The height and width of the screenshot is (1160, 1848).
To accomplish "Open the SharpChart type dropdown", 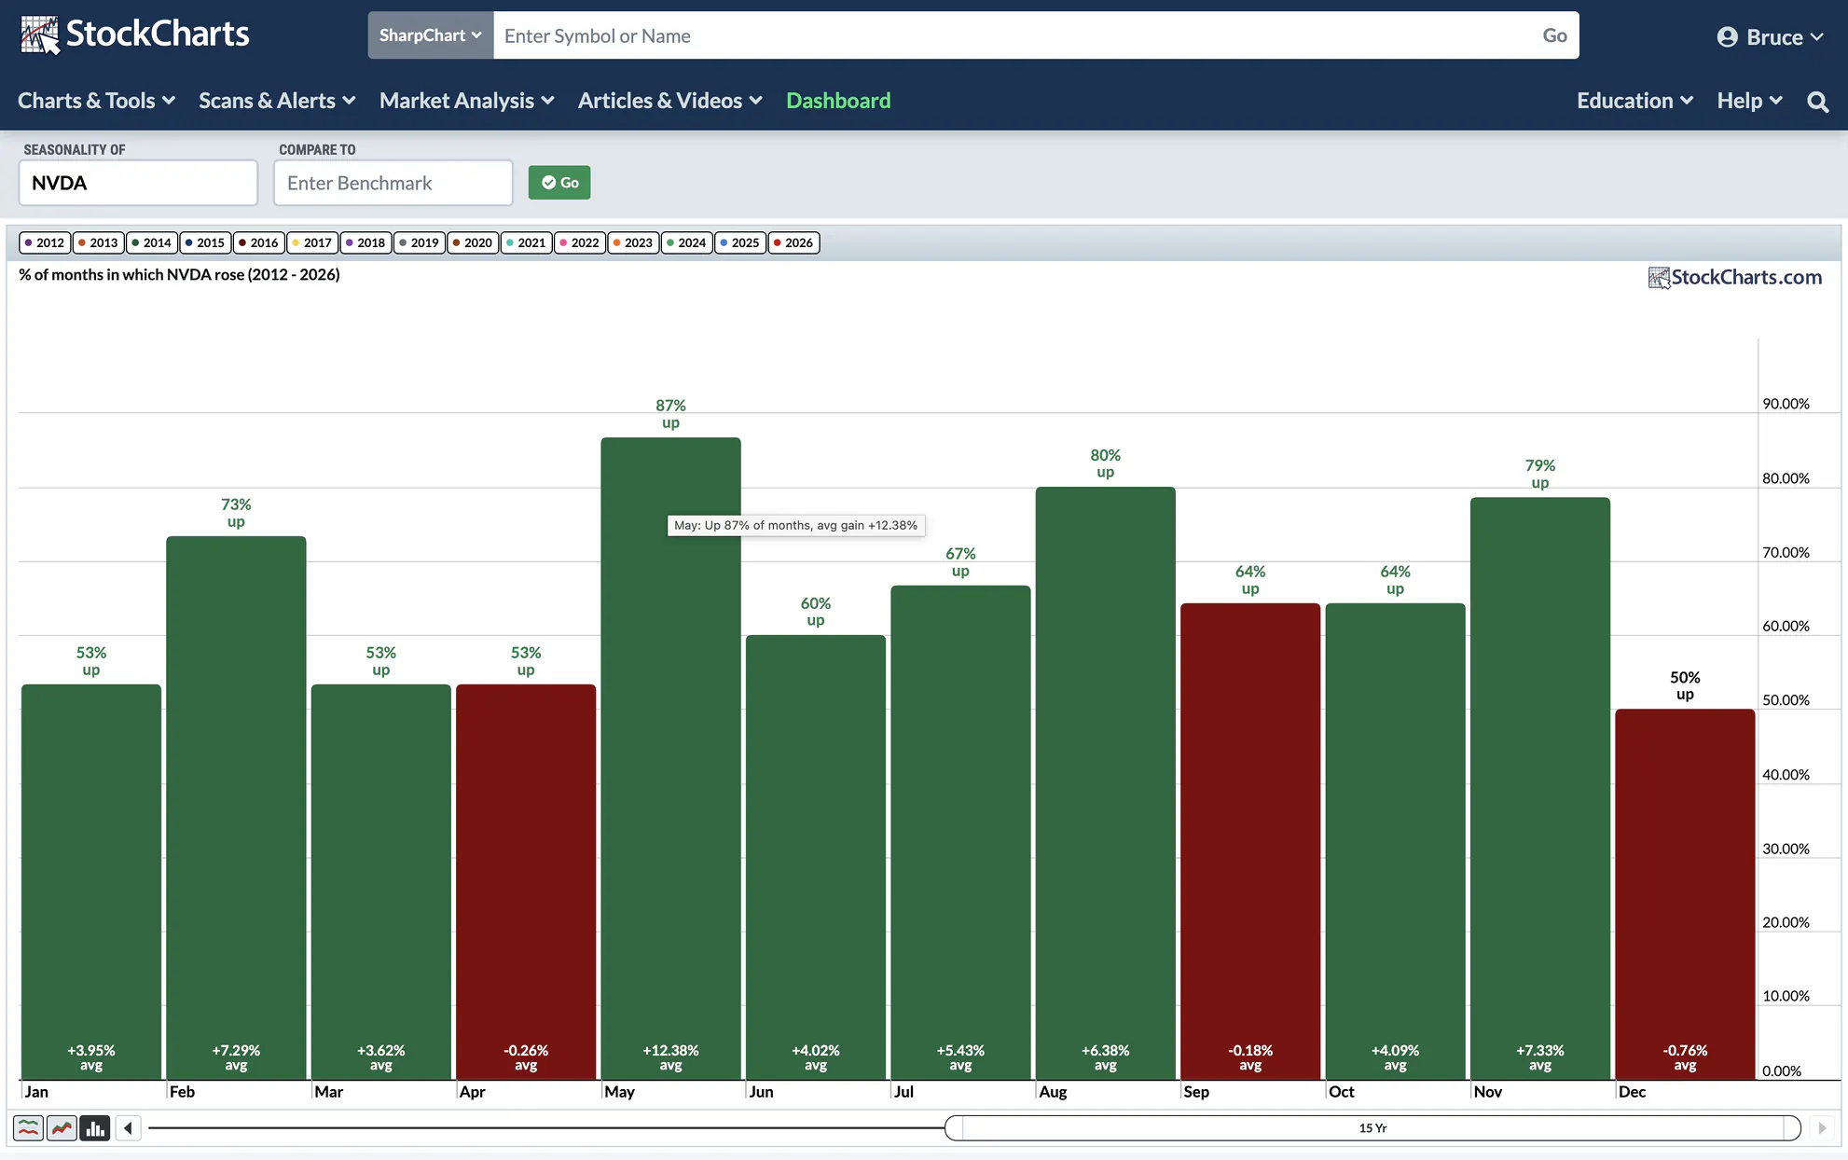I will pyautogui.click(x=431, y=35).
